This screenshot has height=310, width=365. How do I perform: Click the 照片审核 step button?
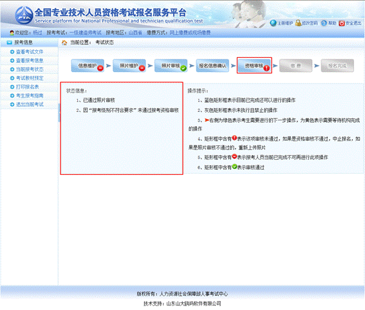point(171,66)
